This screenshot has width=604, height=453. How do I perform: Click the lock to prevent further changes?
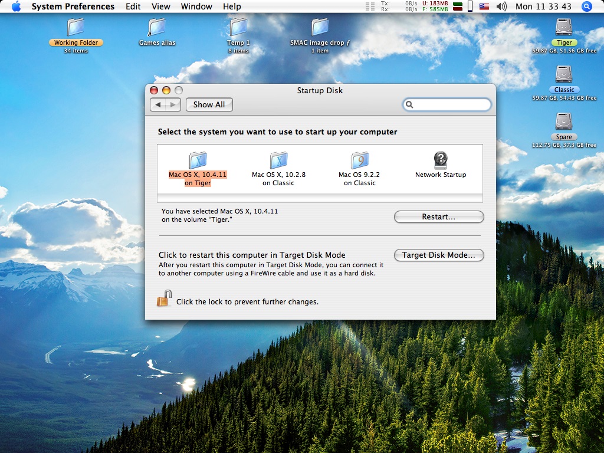pos(164,298)
